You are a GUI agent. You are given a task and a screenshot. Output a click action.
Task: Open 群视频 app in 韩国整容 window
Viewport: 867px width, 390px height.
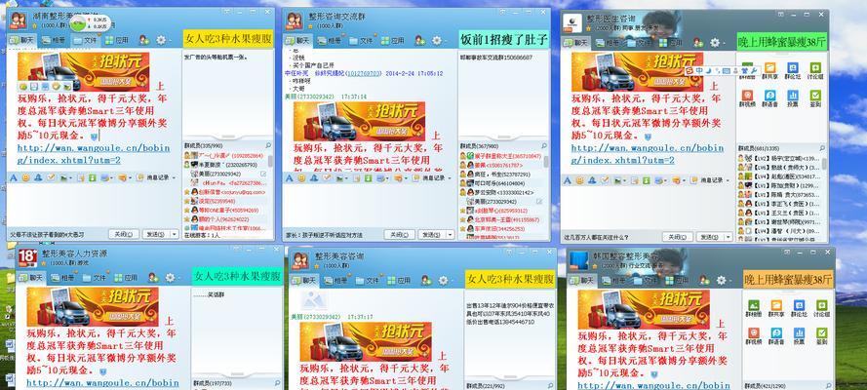tap(754, 335)
